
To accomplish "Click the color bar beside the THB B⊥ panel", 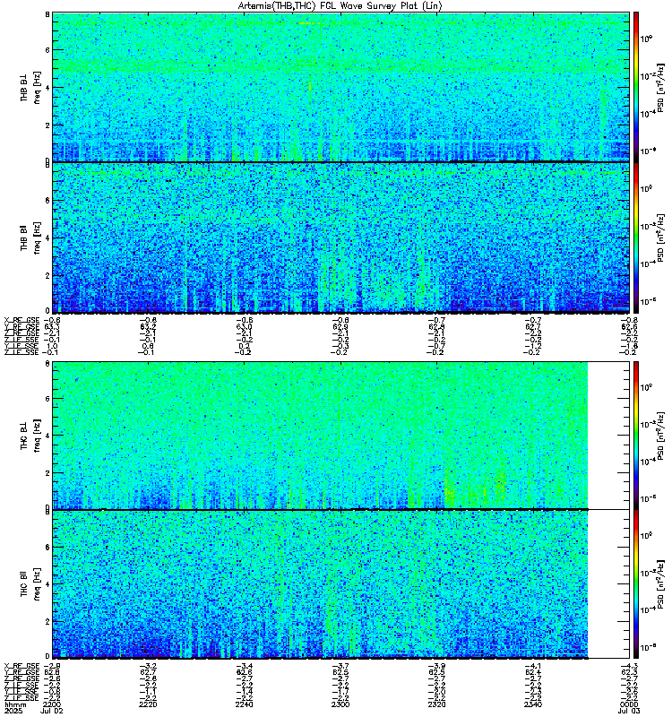I will 636,87.
